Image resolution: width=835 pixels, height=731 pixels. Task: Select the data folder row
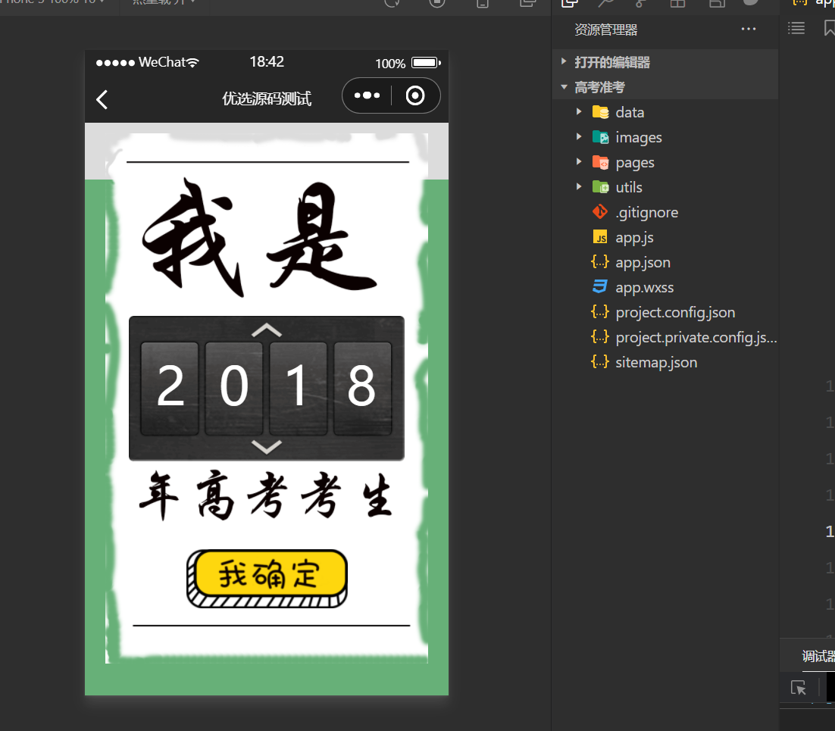(x=666, y=112)
